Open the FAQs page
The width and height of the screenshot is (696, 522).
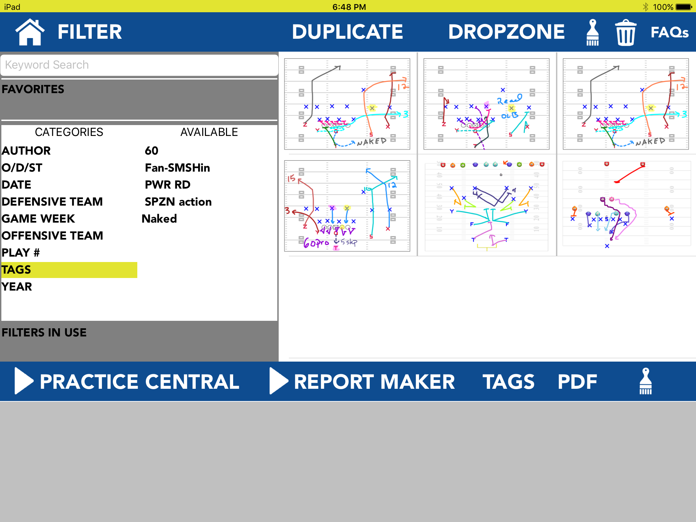click(x=669, y=32)
